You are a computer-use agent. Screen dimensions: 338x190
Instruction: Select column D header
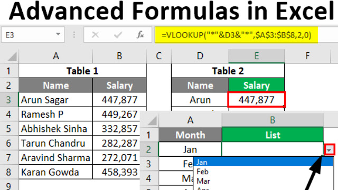[200, 56]
